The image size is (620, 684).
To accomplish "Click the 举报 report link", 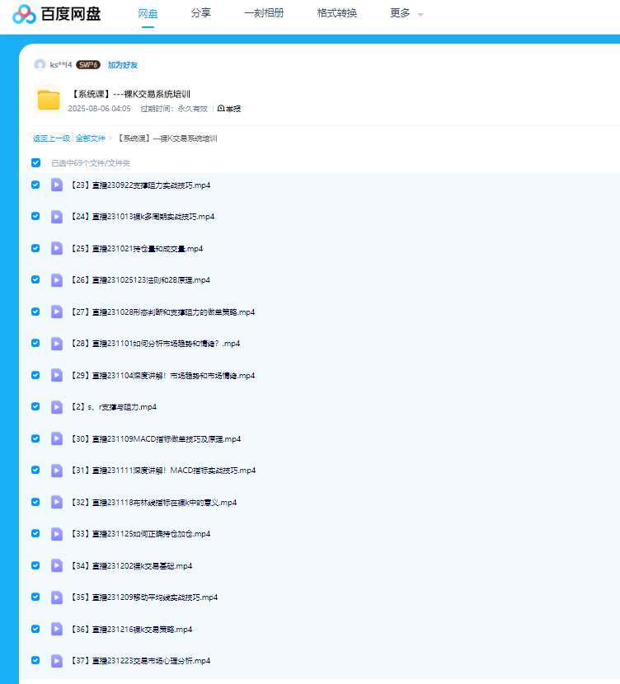I will [233, 109].
